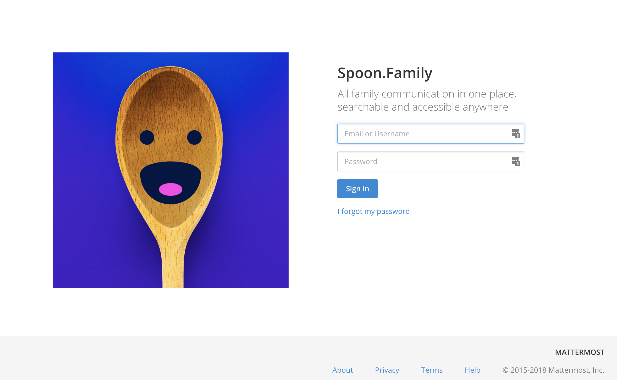Click the spoon face's right eye
This screenshot has width=617, height=380.
pyautogui.click(x=194, y=137)
